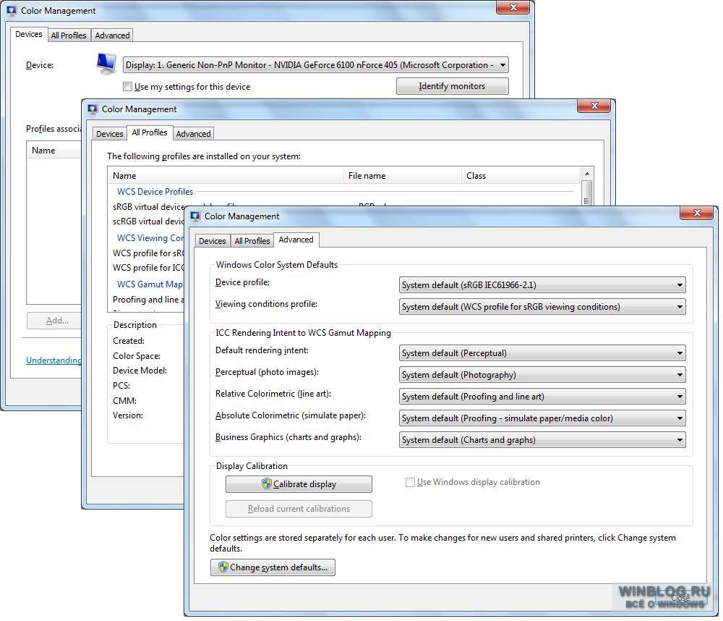Open Advanced tab in the back window
The height and width of the screenshot is (621, 723).
click(112, 35)
